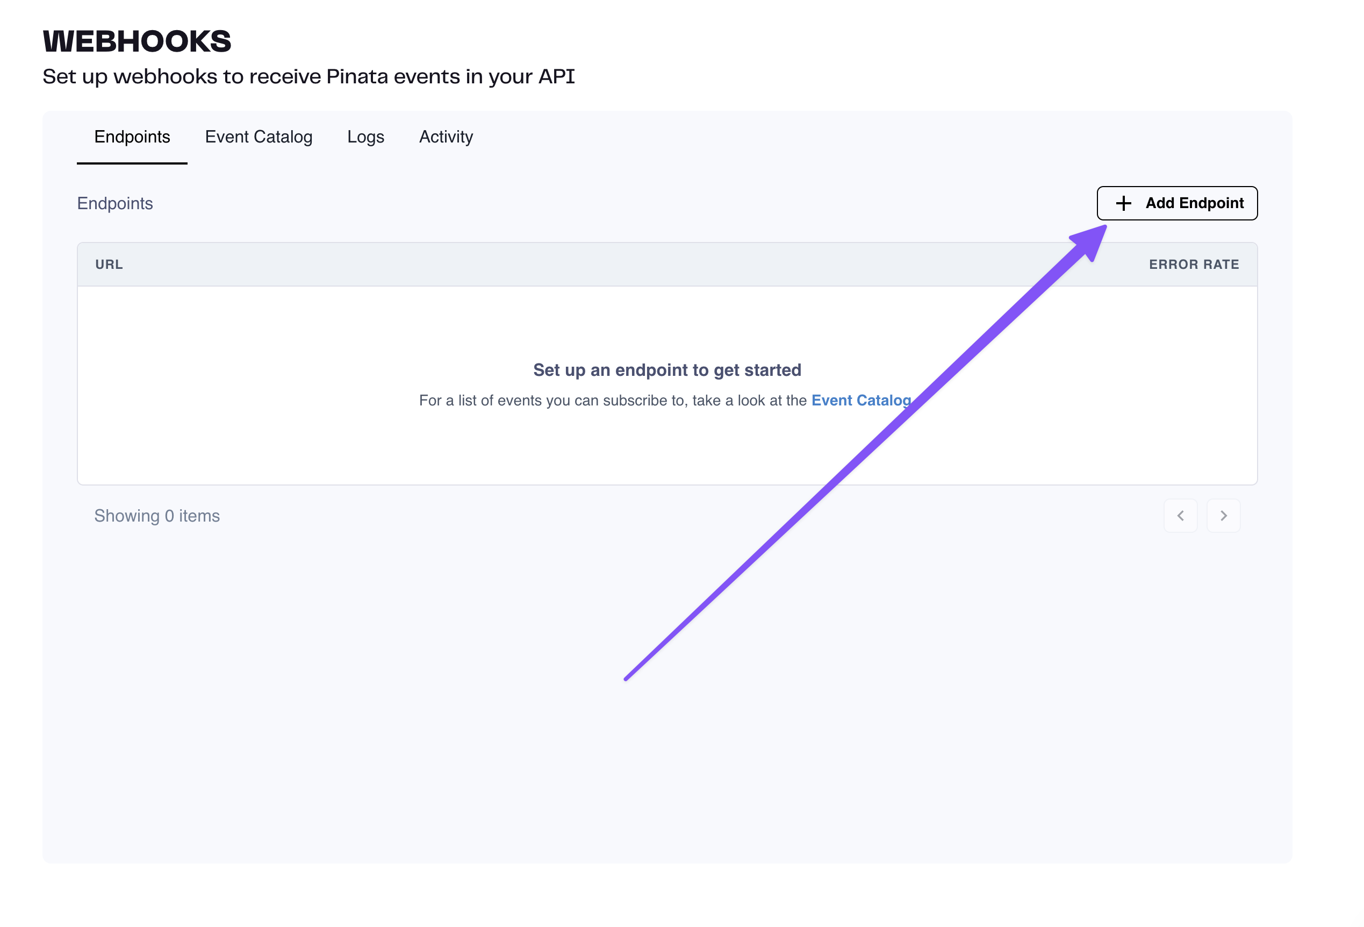
Task: Switch to the Endpoints tab
Action: click(132, 137)
